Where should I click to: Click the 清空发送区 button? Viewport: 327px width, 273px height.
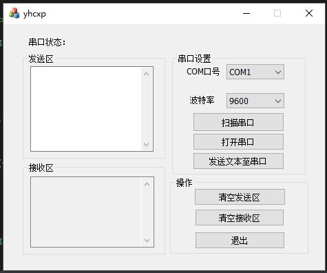240,197
